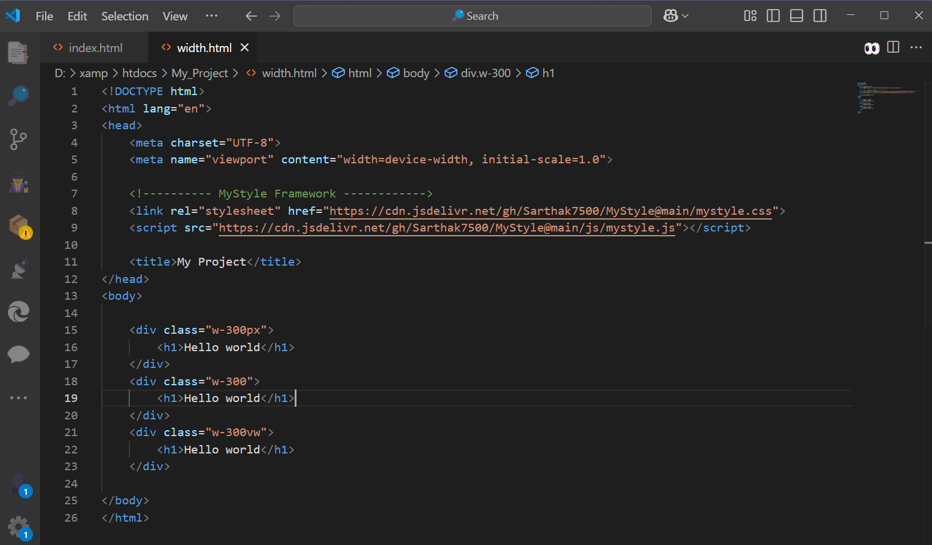Toggle the Primary Side Bar visibility

(x=773, y=16)
